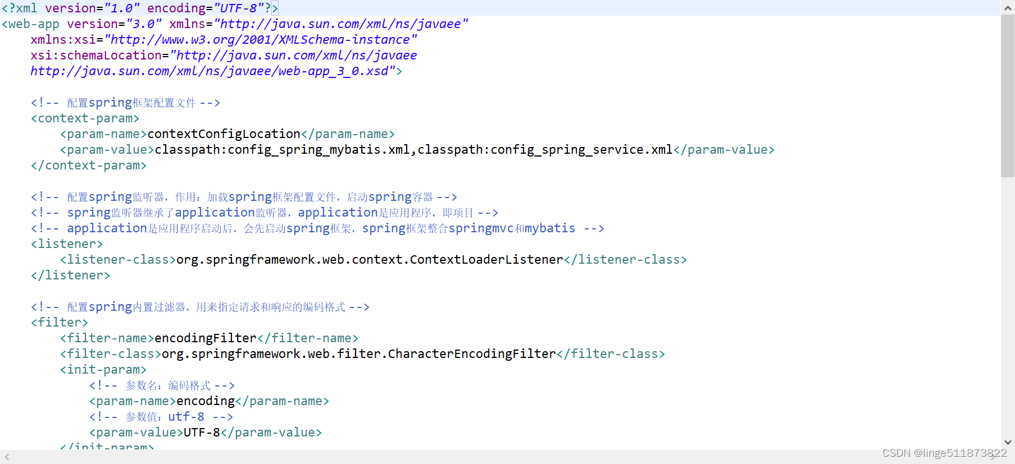Click the opening filter tag
This screenshot has height=464, width=1015.
[60, 323]
